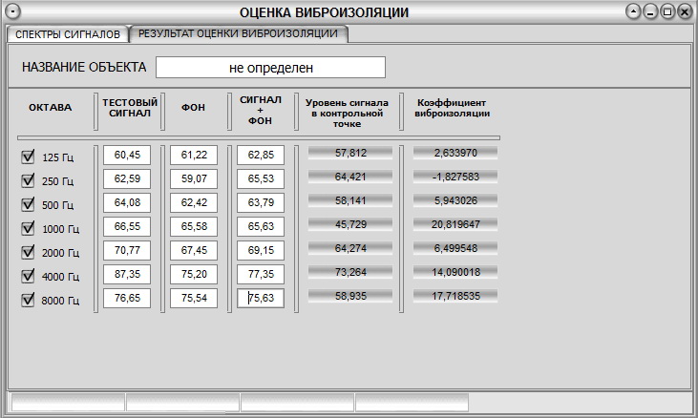Uncheck the 125 Гц octave checkbox

coord(28,157)
